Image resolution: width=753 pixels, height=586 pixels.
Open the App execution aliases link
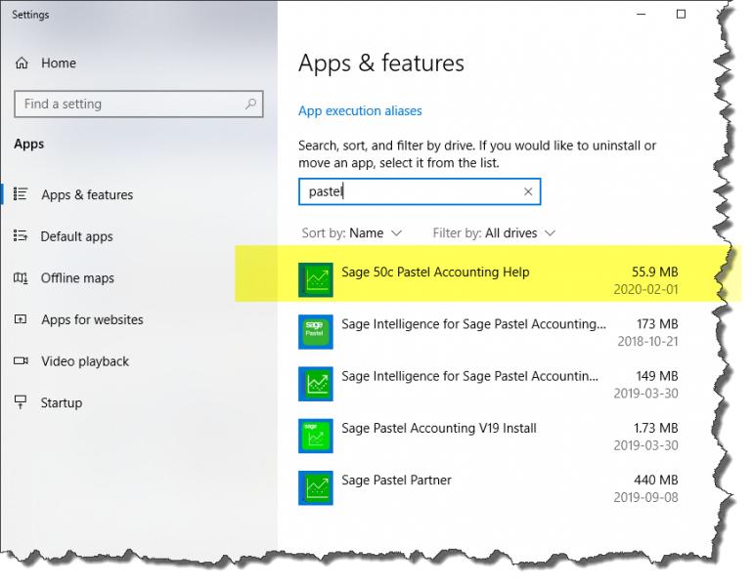(360, 111)
